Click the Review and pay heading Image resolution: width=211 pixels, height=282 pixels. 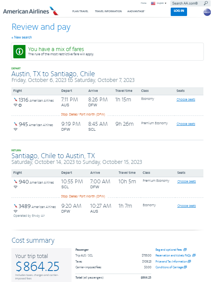pyautogui.click(x=41, y=27)
